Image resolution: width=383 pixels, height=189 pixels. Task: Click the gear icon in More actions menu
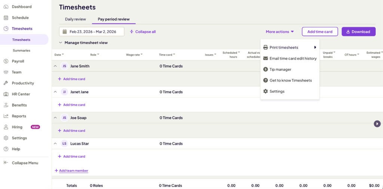click(266, 91)
